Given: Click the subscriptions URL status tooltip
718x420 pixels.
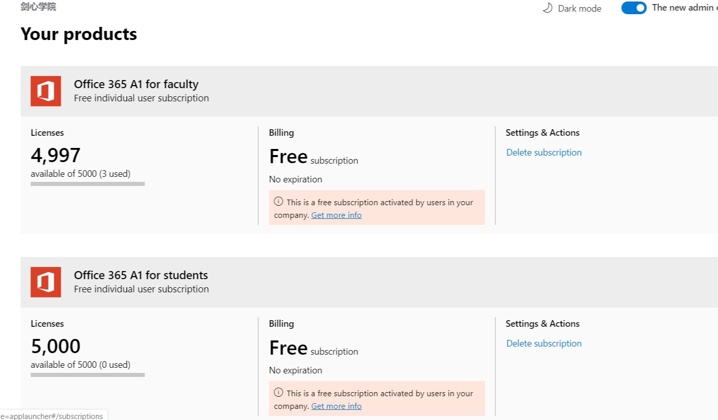Looking at the screenshot, I should [x=53, y=415].
